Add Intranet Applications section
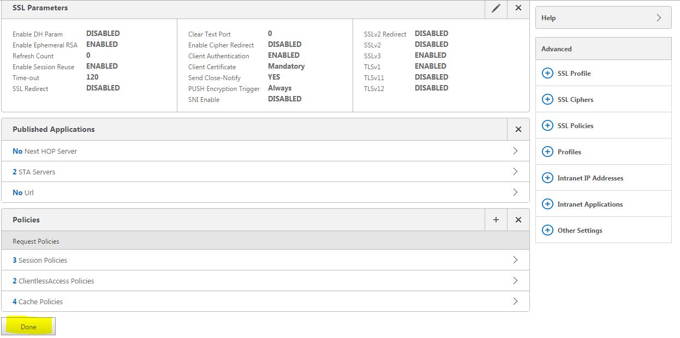The width and height of the screenshot is (680, 338). [x=547, y=204]
